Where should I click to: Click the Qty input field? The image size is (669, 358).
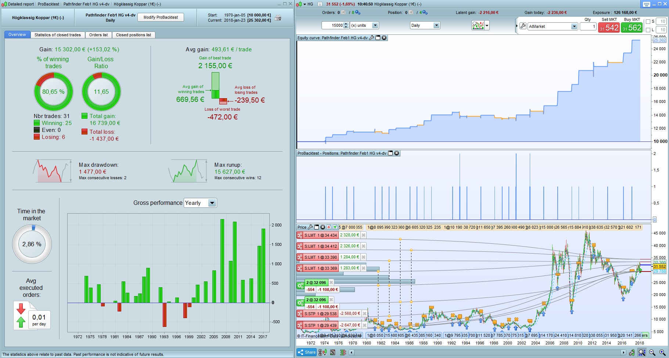[x=588, y=27]
